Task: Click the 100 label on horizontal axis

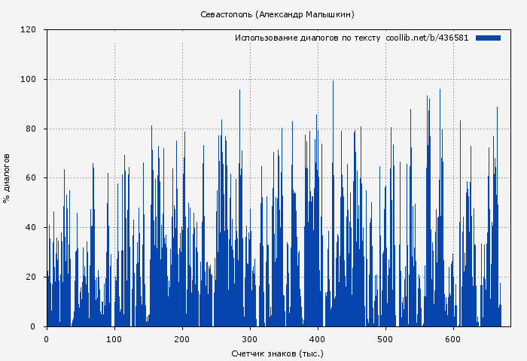Action: (114, 339)
